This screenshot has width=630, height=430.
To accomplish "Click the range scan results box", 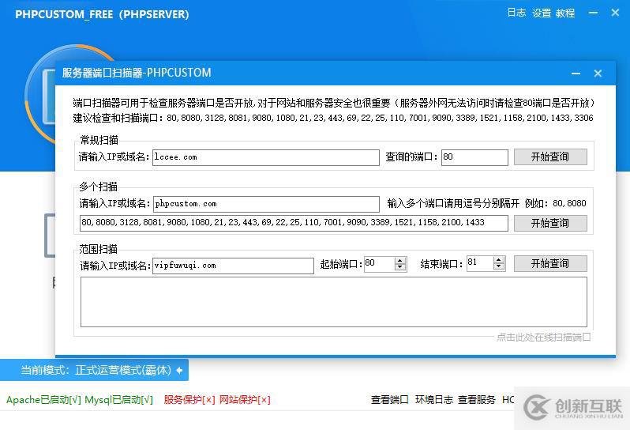I will [x=334, y=302].
